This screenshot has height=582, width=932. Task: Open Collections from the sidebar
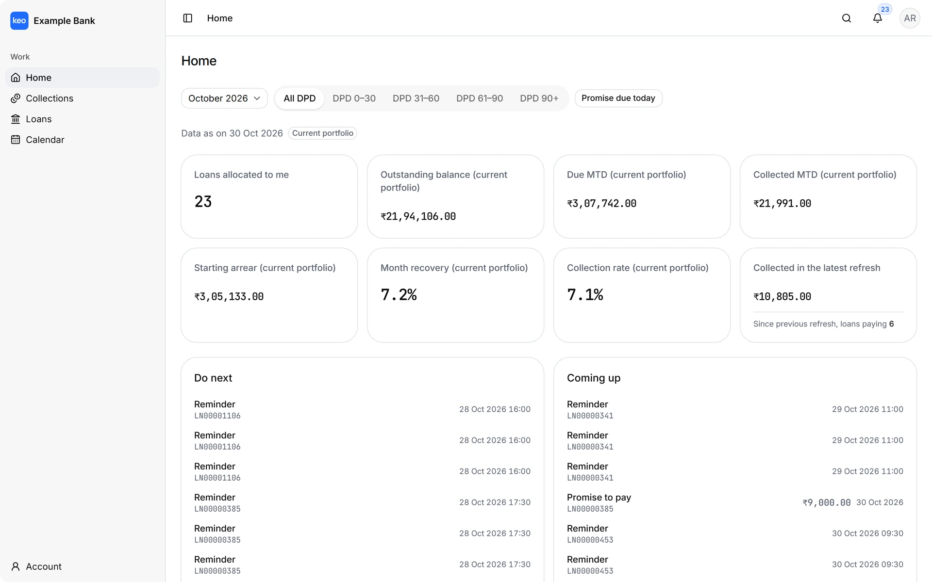coord(83,98)
